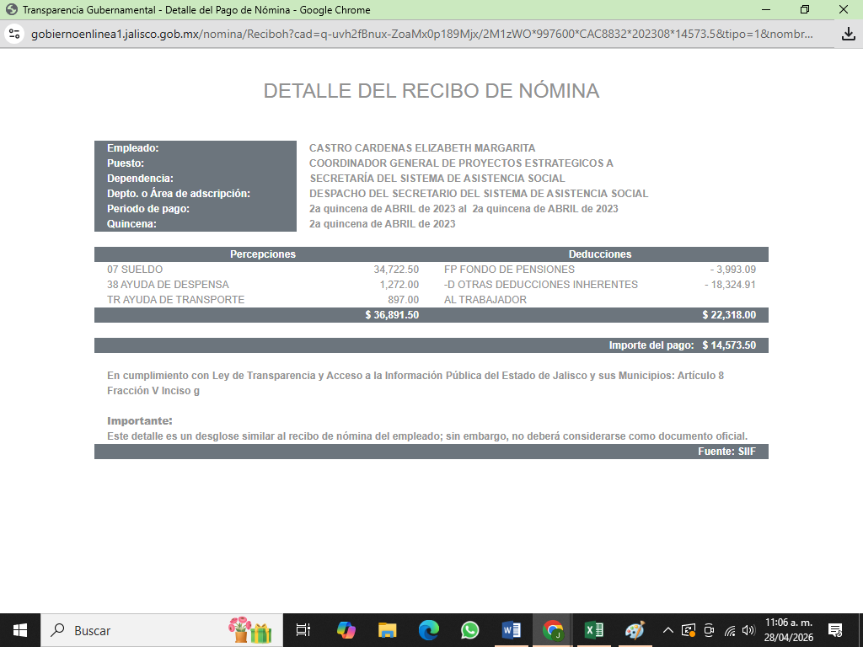Click the URL address bar
Viewport: 863px width, 647px height.
421,34
